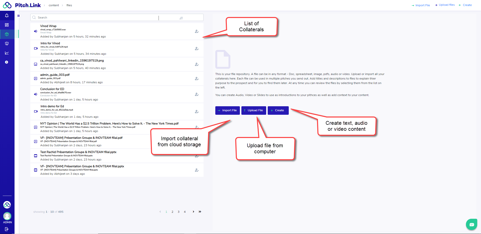This screenshot has width=481, height=234.
Task: Click the user-check icon for admin_guide_003.pdf
Action: tap(197, 79)
